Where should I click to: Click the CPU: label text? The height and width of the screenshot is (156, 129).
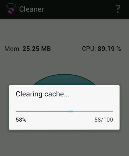89,49
